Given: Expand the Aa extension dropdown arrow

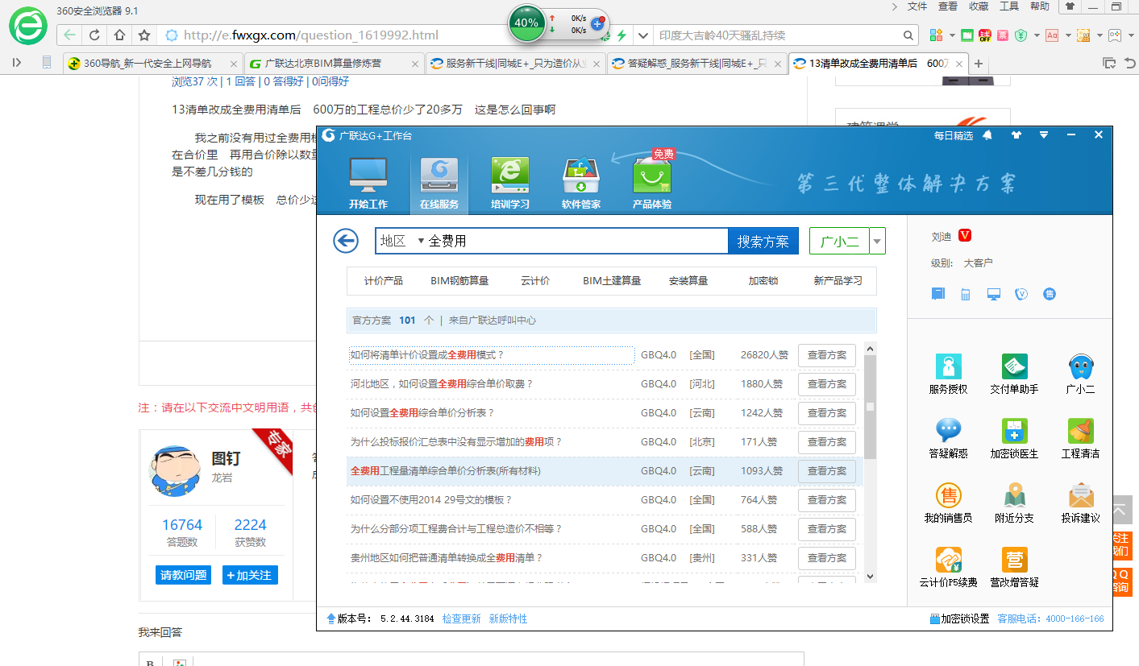Looking at the screenshot, I should tap(1068, 35).
